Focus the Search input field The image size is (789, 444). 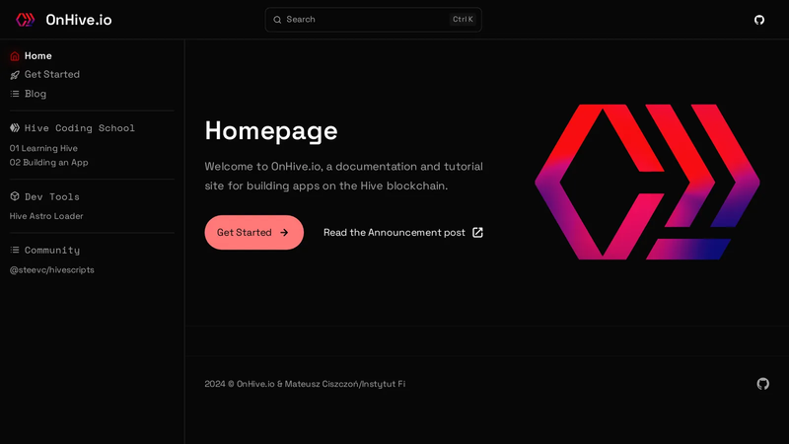[x=374, y=20]
